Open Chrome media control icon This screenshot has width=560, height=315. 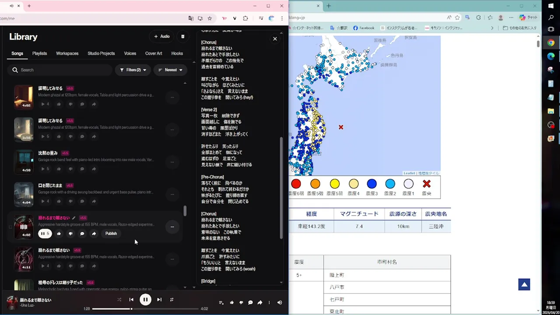click(x=261, y=18)
